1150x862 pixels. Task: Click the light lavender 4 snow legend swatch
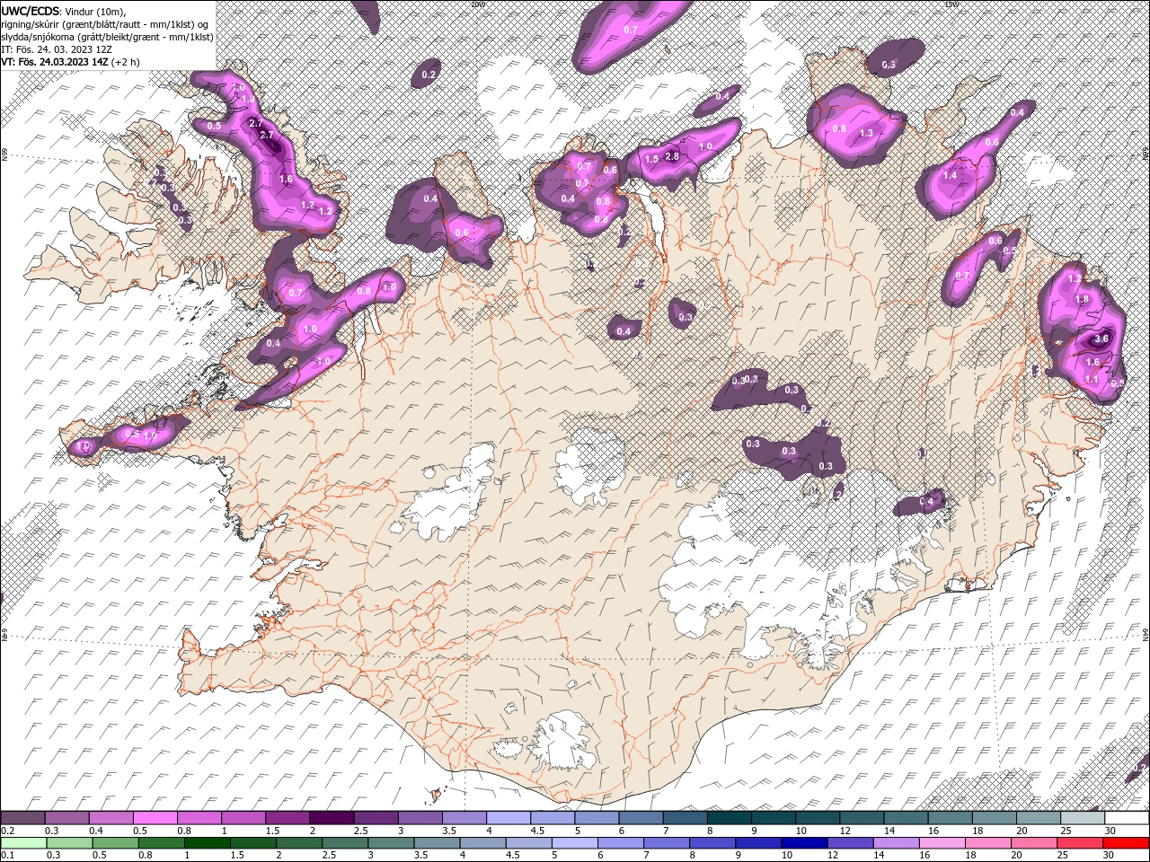[x=509, y=817]
